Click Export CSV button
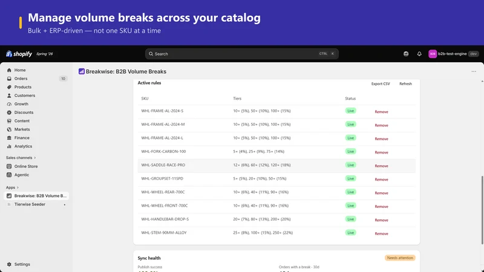 click(381, 84)
